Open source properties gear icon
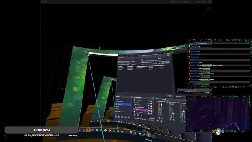This screenshot has width=252, height=142. 141,116
